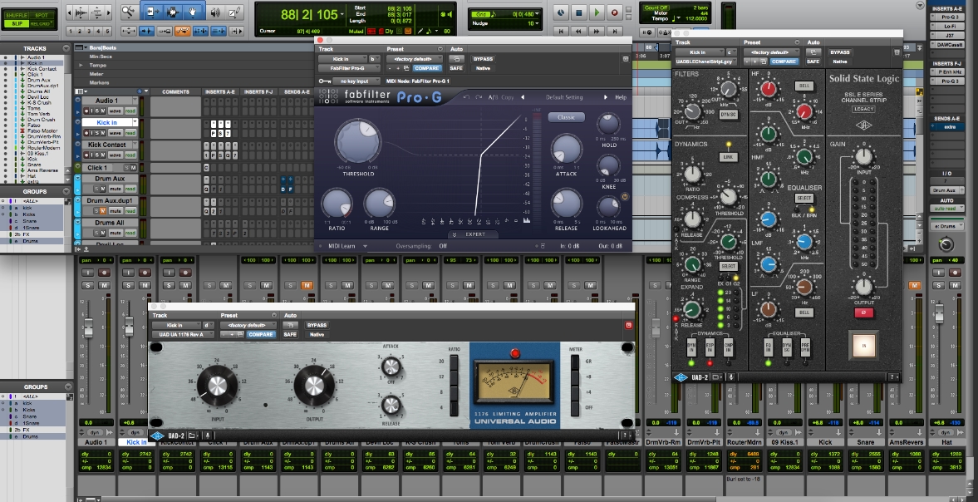Click the 1176 INPUT knob
The image size is (978, 502).
217,386
